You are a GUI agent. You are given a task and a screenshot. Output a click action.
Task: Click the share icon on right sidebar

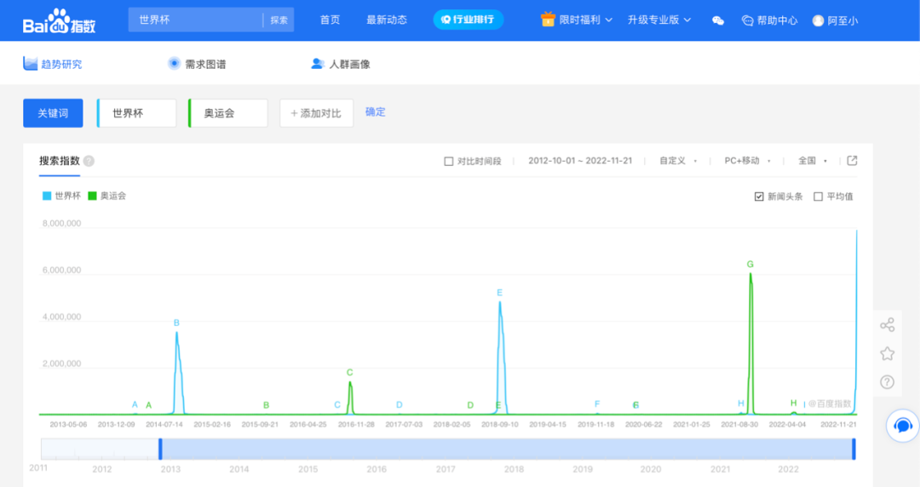(887, 325)
